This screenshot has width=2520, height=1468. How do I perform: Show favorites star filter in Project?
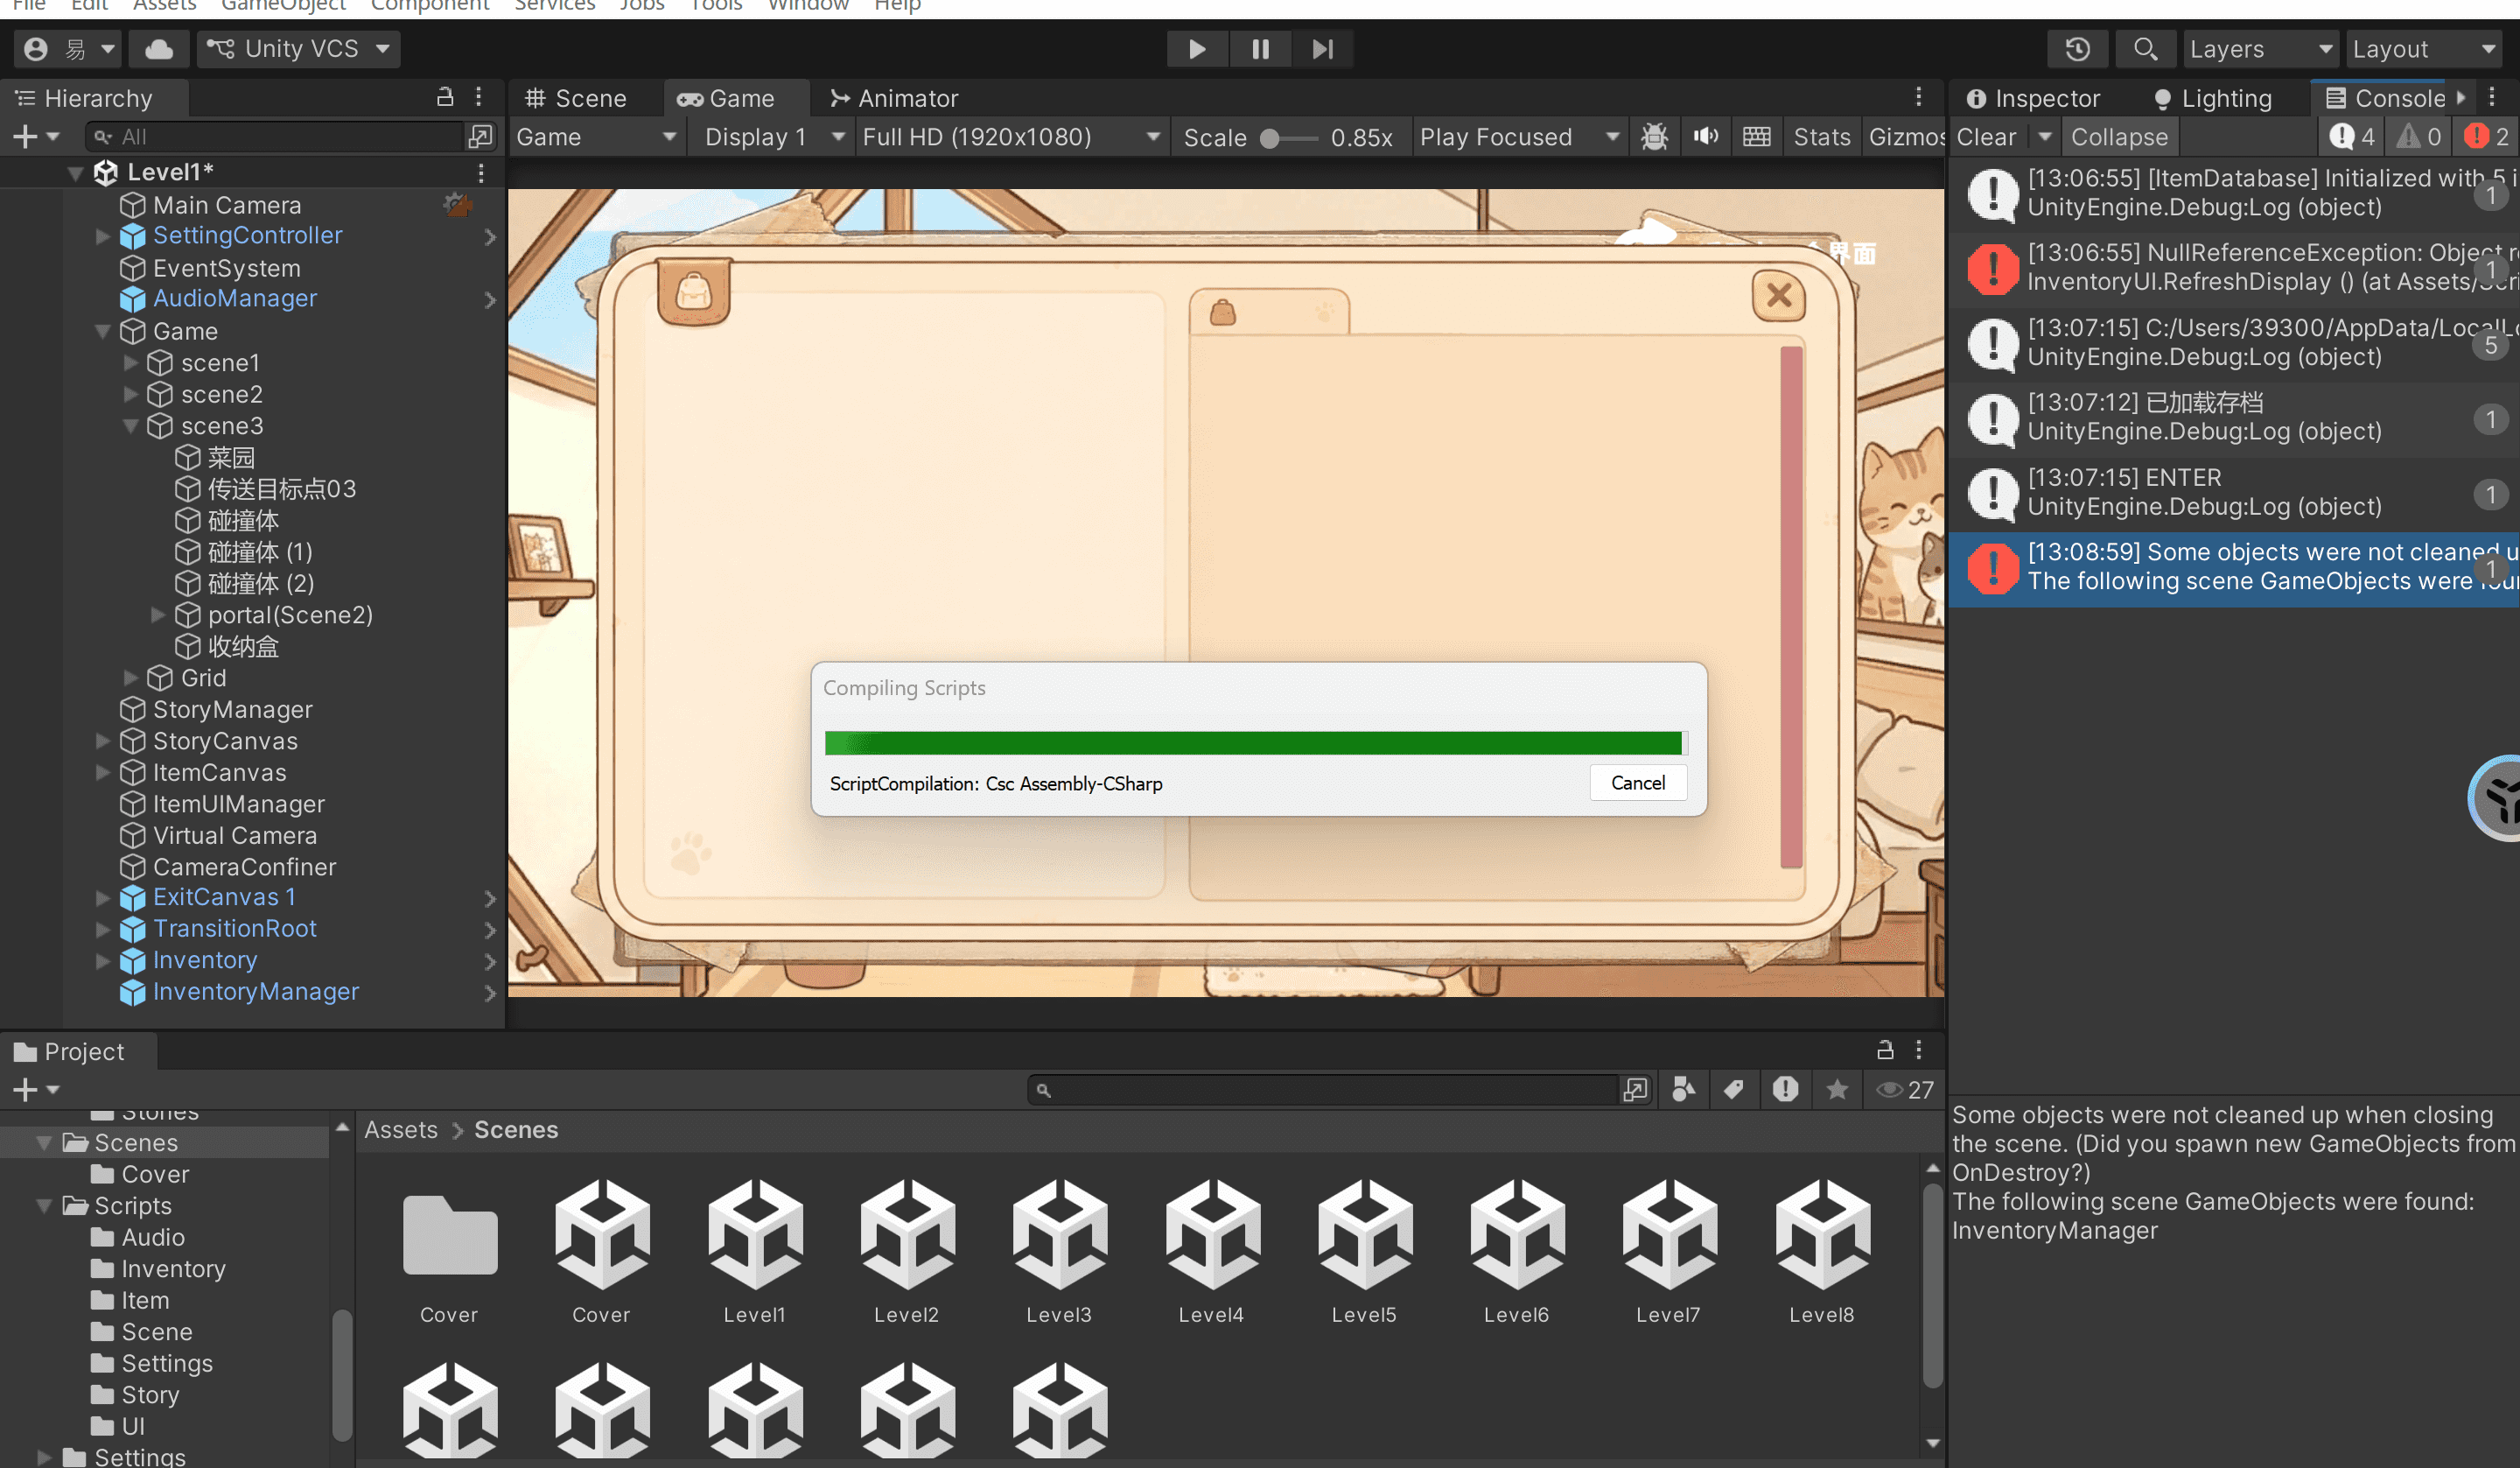pos(1837,1089)
